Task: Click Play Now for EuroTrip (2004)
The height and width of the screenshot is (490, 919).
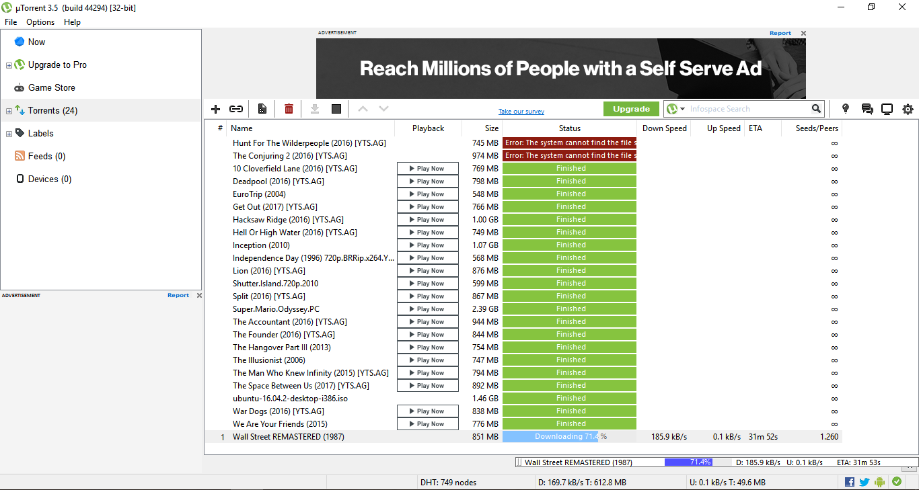Action: pyautogui.click(x=428, y=194)
